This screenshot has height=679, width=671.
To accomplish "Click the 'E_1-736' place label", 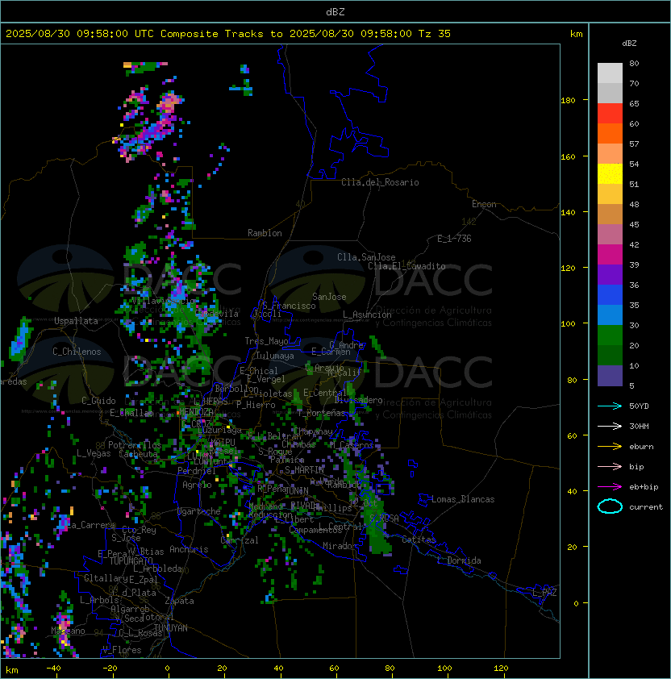I will (454, 239).
